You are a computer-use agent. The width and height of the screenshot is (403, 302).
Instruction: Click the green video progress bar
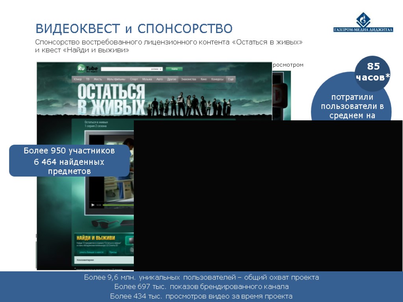(118, 205)
